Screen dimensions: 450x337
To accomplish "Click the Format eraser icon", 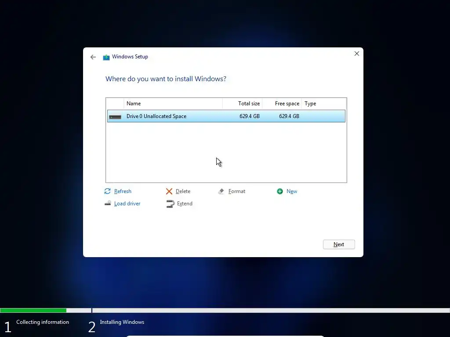I will coord(221,191).
